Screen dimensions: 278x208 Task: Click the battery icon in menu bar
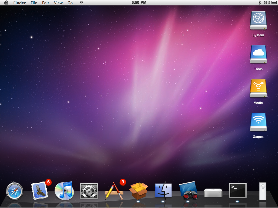pos(274,3)
